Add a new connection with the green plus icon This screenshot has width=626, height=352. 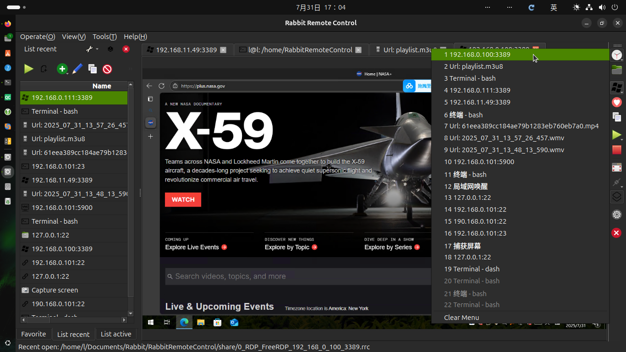click(62, 69)
